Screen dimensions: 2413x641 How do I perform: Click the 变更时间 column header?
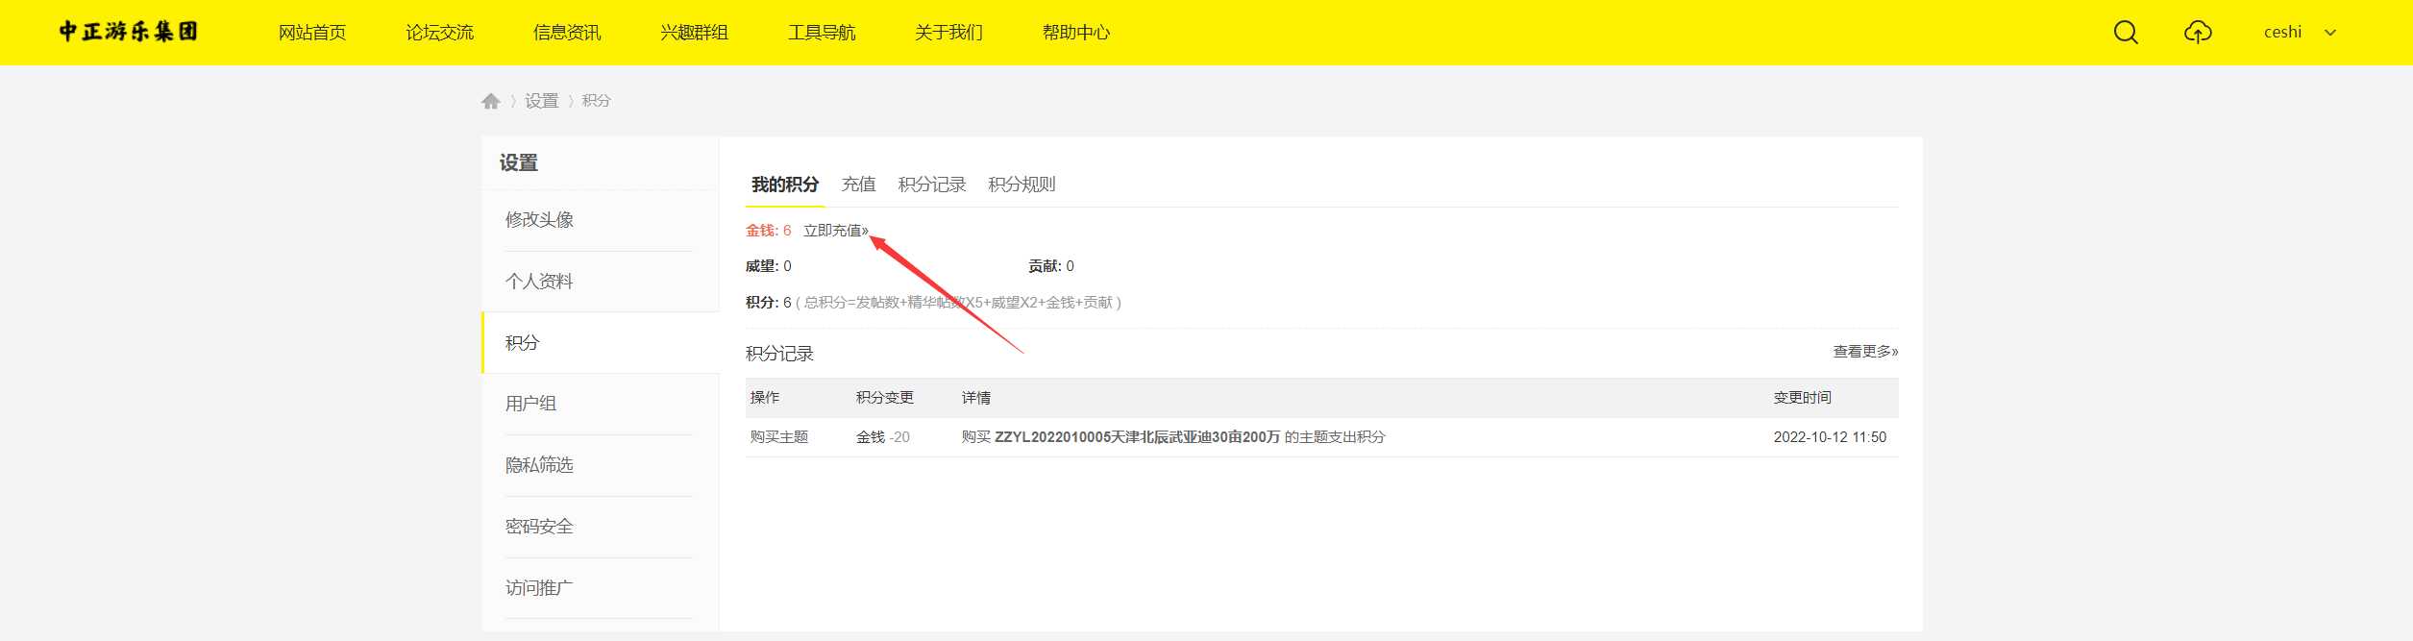[1803, 398]
